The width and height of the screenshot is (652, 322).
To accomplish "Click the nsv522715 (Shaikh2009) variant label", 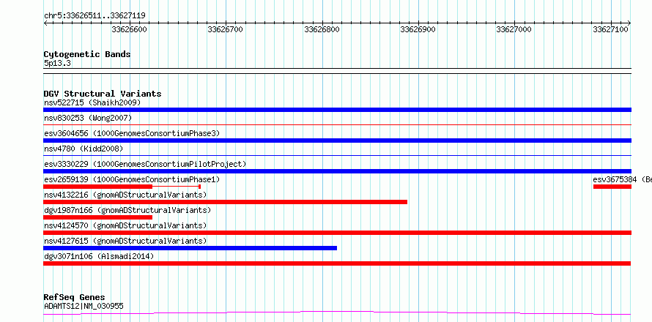I will [x=92, y=102].
